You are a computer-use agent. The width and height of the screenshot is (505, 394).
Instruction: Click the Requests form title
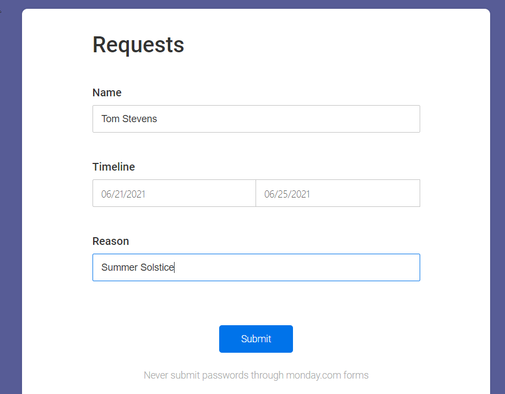point(138,45)
